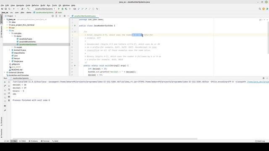Viewport: 269px width, 151px height.
Task: Collapse the com.jdev package
Action: [10, 33]
